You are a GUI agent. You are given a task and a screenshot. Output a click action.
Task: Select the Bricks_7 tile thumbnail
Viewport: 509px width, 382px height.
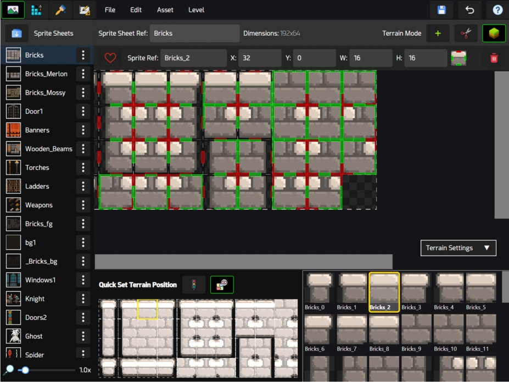351,331
